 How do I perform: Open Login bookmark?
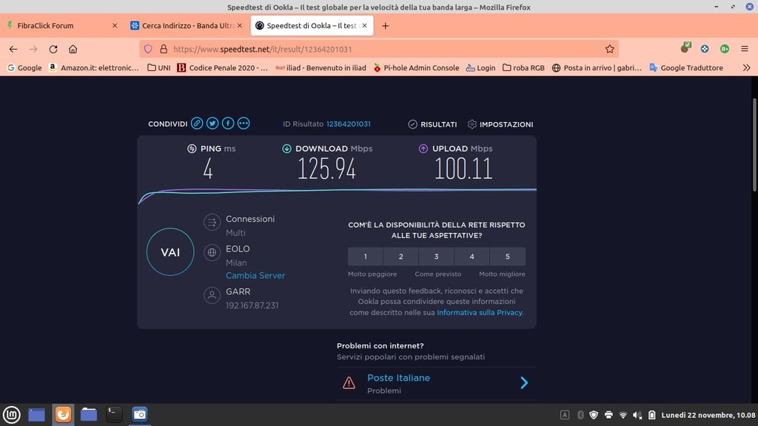480,67
